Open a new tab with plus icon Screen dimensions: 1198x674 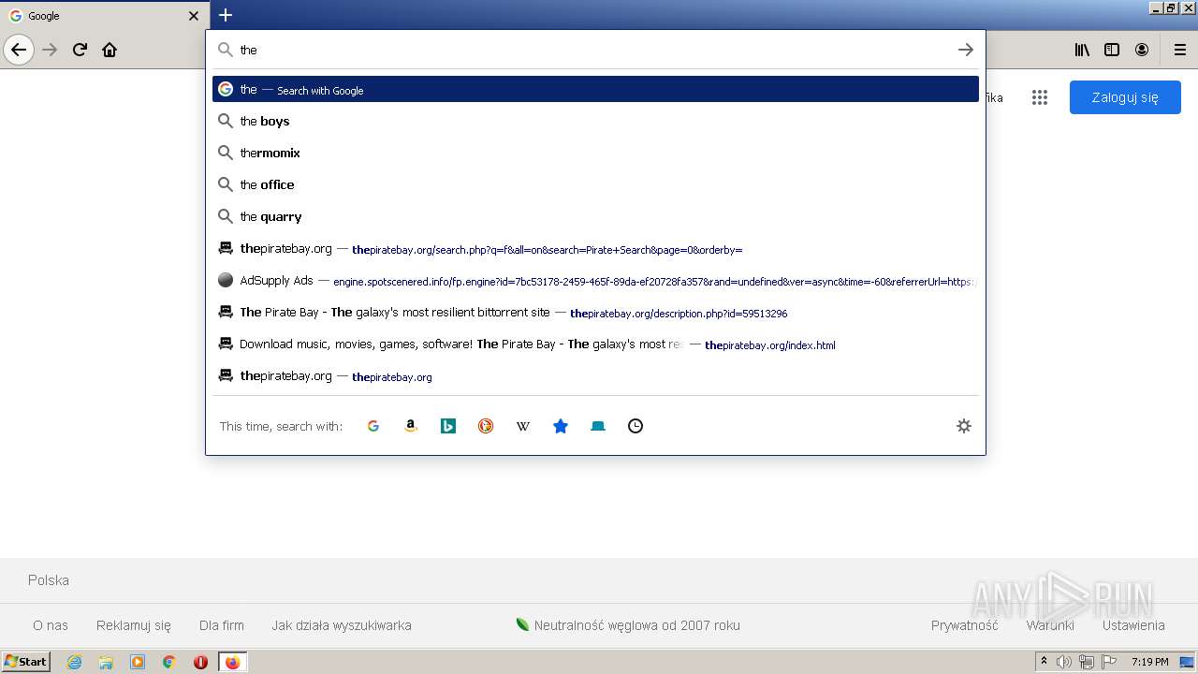(226, 15)
